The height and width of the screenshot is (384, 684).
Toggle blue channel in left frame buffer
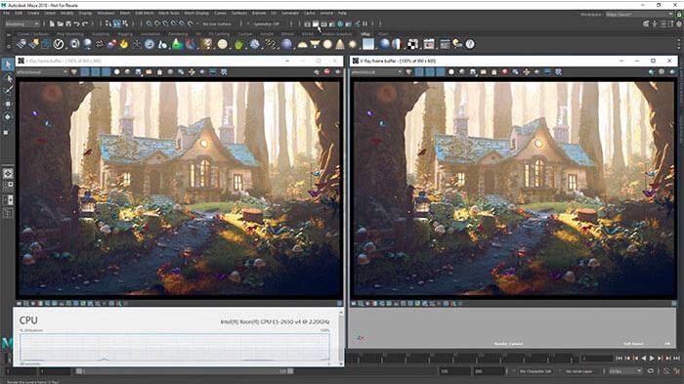(106, 72)
